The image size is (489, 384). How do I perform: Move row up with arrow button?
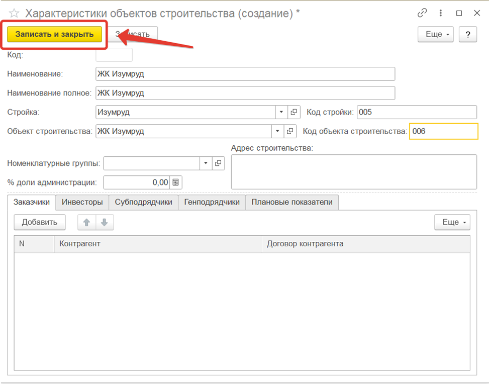86,222
